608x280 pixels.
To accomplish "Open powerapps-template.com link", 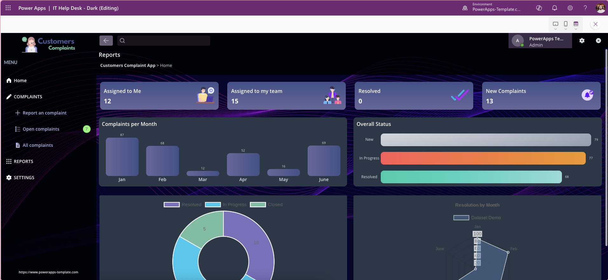I will coord(48,272).
